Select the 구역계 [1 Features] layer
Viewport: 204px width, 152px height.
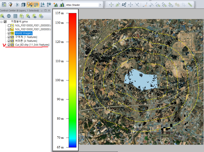26,37
